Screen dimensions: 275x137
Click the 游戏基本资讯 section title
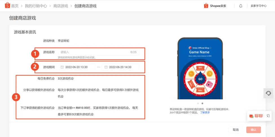(25, 32)
